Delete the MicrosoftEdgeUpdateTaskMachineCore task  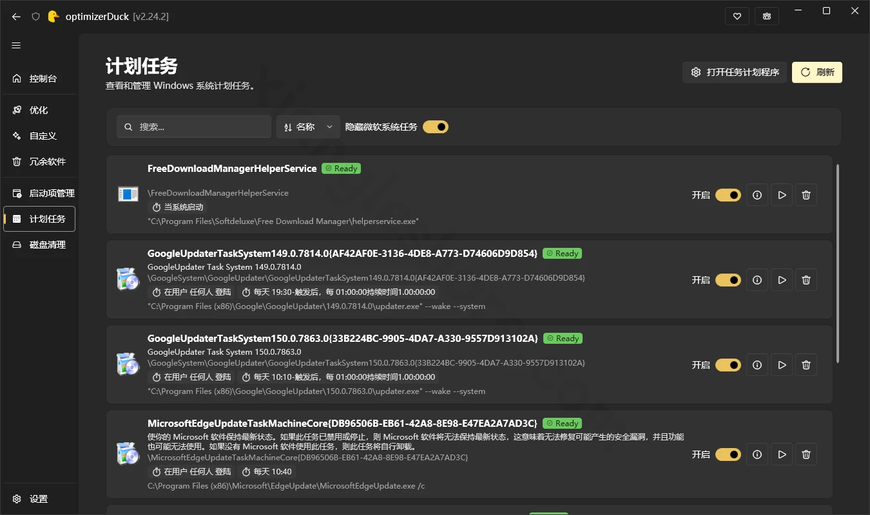pos(806,454)
